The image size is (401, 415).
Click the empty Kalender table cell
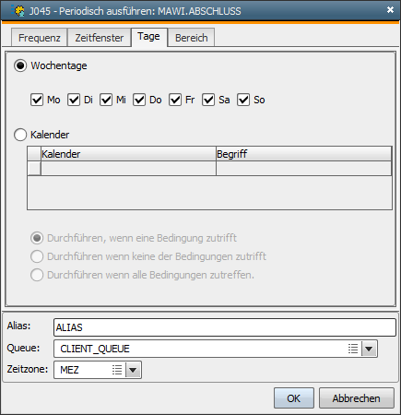128,168
